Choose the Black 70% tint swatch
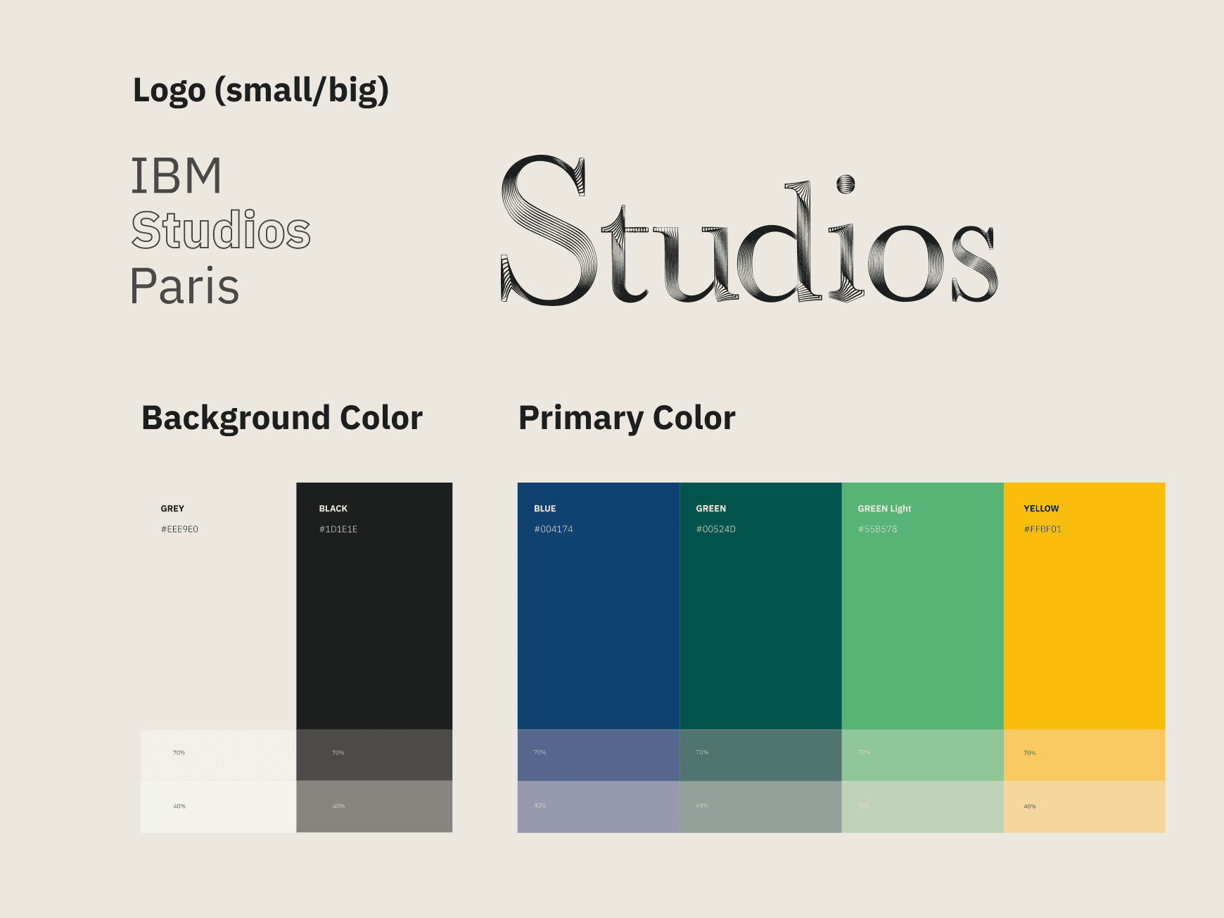1224x918 pixels. pyautogui.click(x=374, y=755)
